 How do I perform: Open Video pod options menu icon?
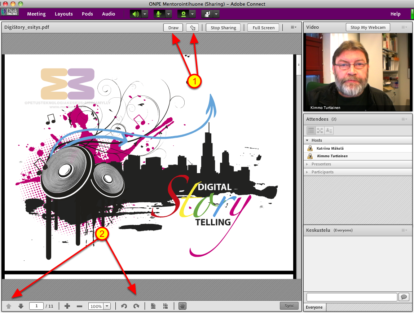click(x=404, y=27)
